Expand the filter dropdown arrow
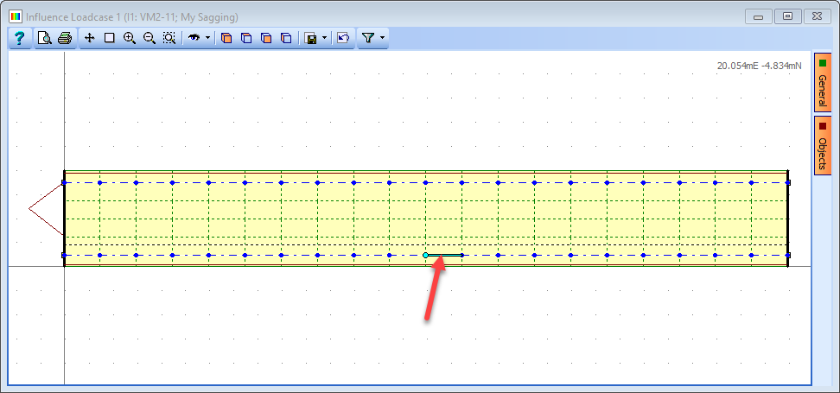This screenshot has height=393, width=840. coord(382,39)
